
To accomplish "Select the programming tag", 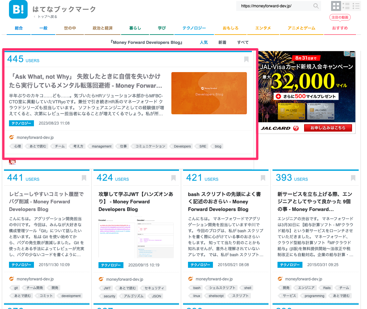I will [313, 296].
